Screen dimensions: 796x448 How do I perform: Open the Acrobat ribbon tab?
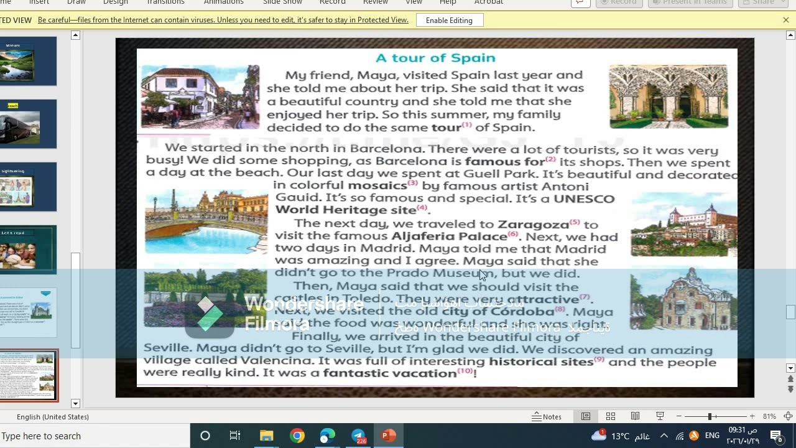point(489,2)
